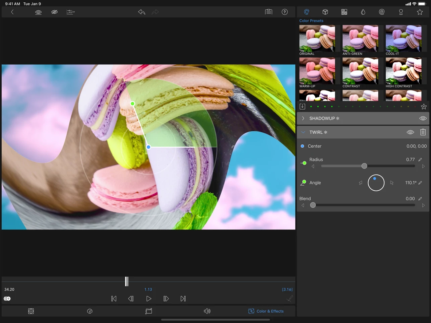The width and height of the screenshot is (431, 323).
Task: Open the crop and transform tab
Action: coord(148,311)
